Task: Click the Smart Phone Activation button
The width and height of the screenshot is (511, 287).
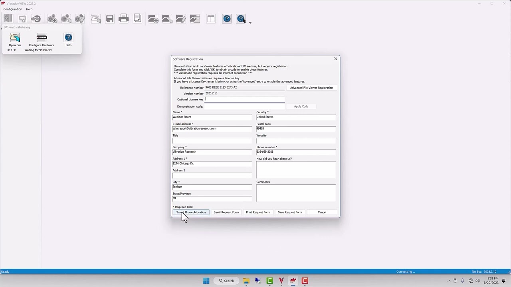Action: pos(191,212)
